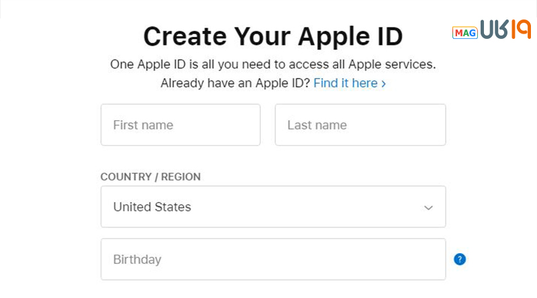Click the COUNTRY / REGION label
537x298 pixels.
pyautogui.click(x=150, y=177)
